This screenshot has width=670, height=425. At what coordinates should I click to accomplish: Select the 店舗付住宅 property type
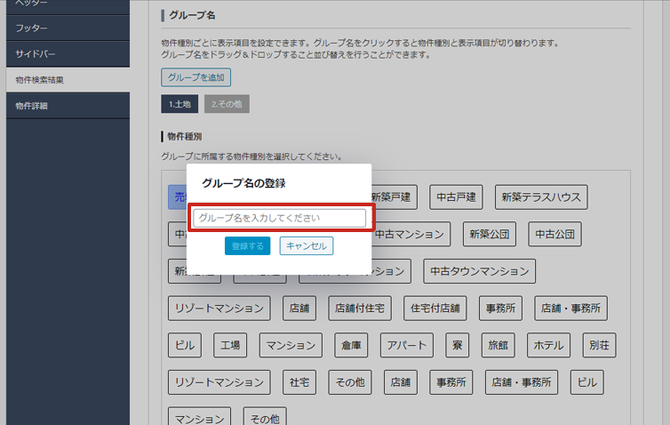(360, 309)
